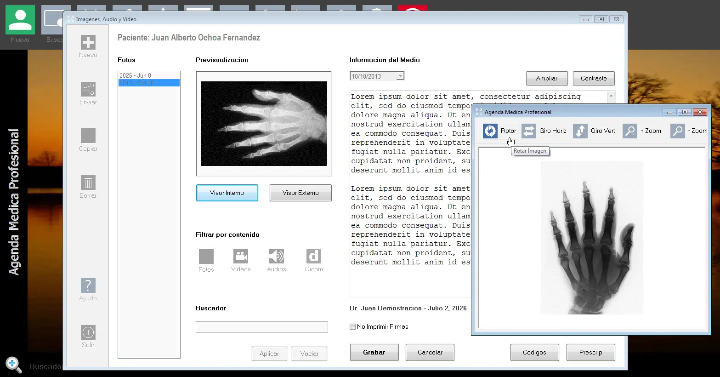720x377 pixels.
Task: Click the Cancelar button
Action: [x=430, y=353]
